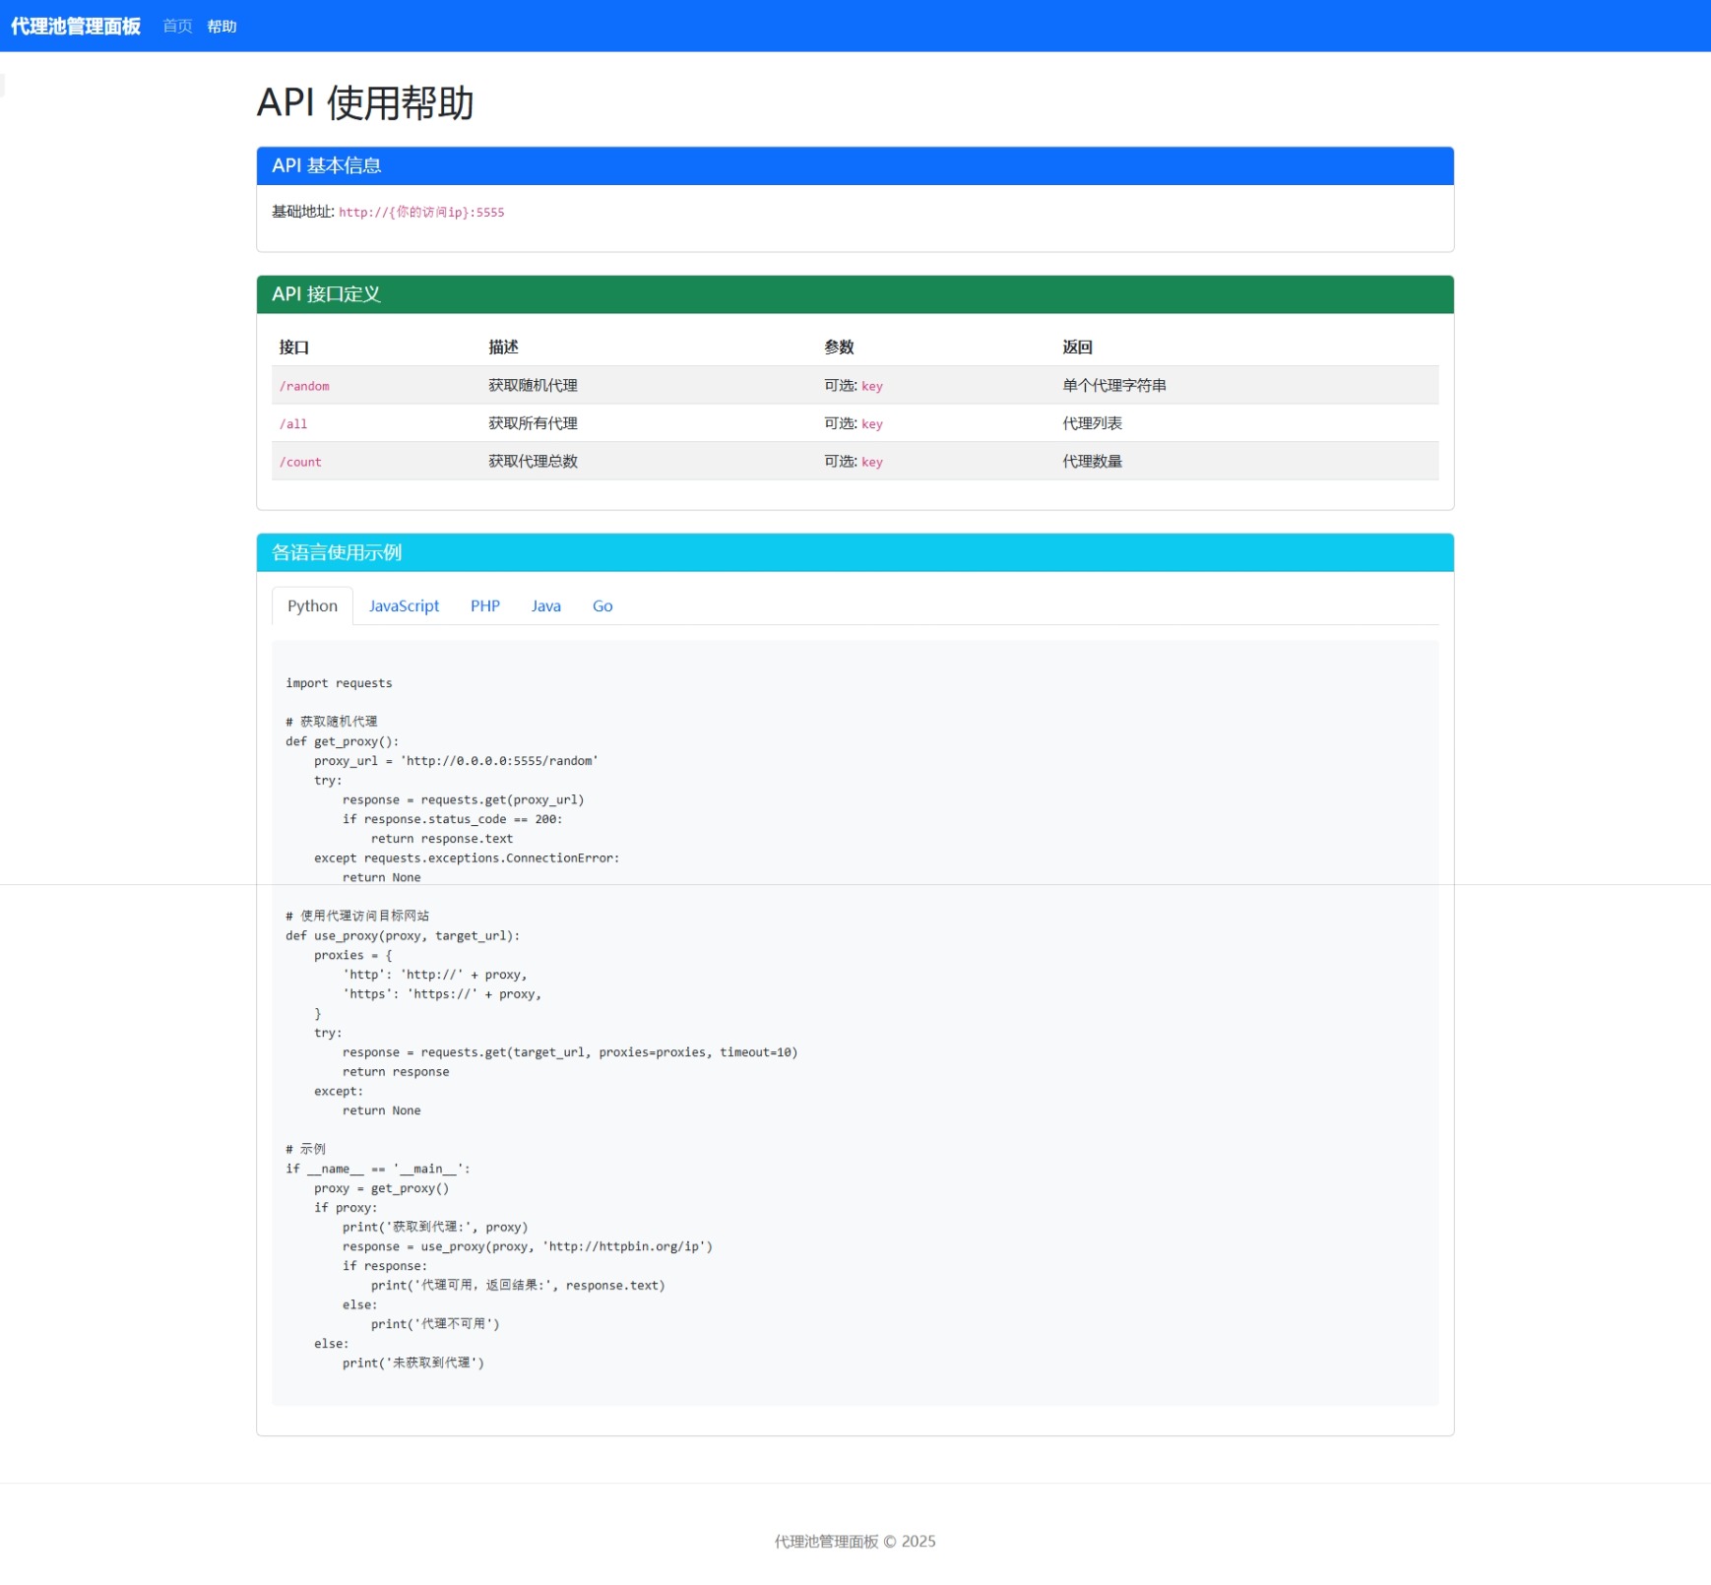Click the API 基本信息 card header
The height and width of the screenshot is (1585, 1711).
[855, 166]
